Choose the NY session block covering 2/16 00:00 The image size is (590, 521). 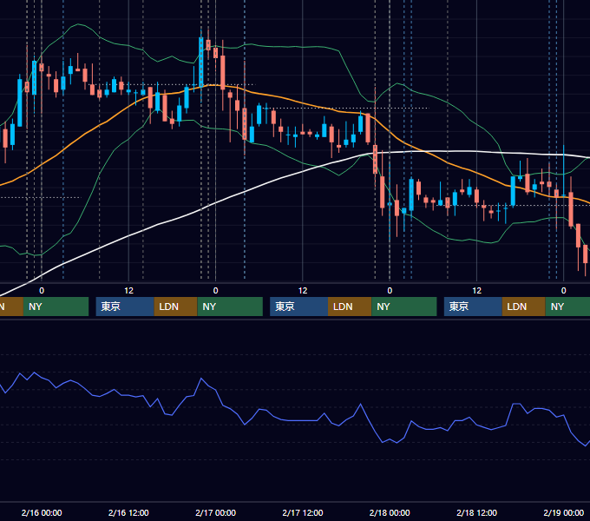click(x=56, y=307)
